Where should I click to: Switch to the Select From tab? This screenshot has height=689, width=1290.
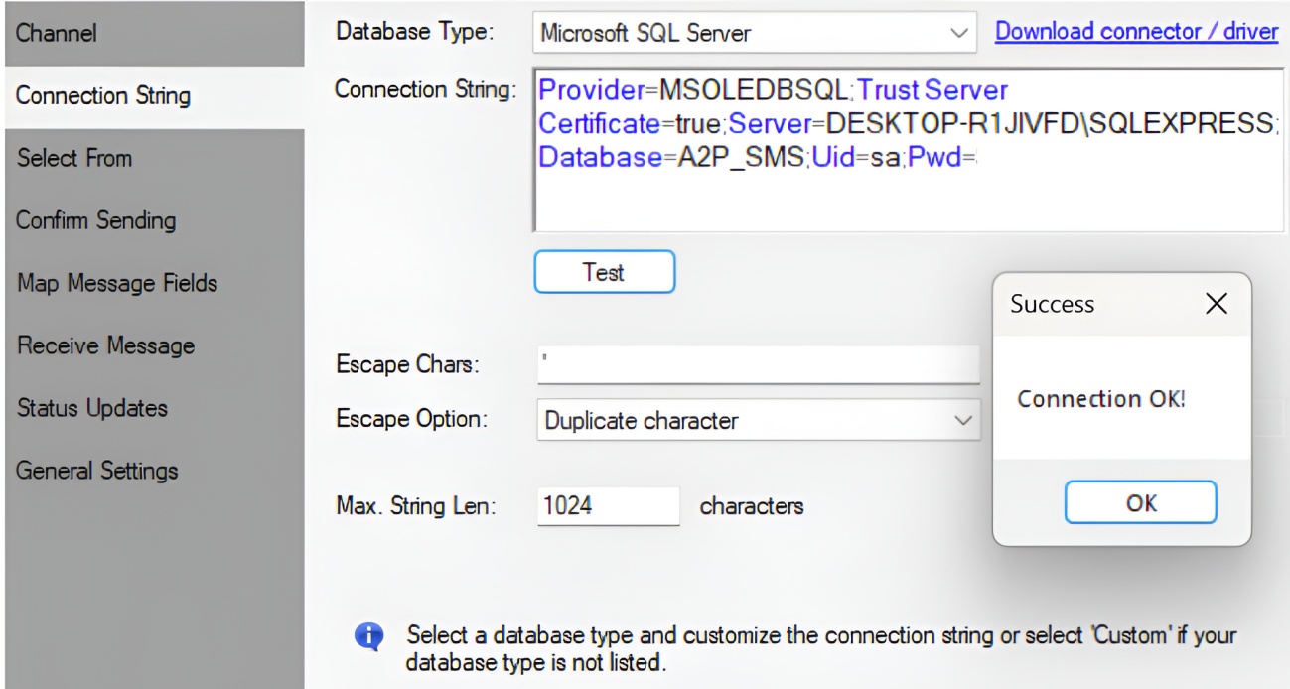[x=152, y=158]
